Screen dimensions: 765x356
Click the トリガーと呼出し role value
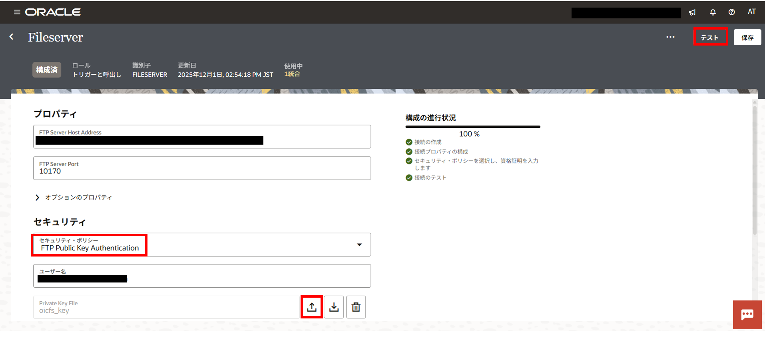coord(97,75)
